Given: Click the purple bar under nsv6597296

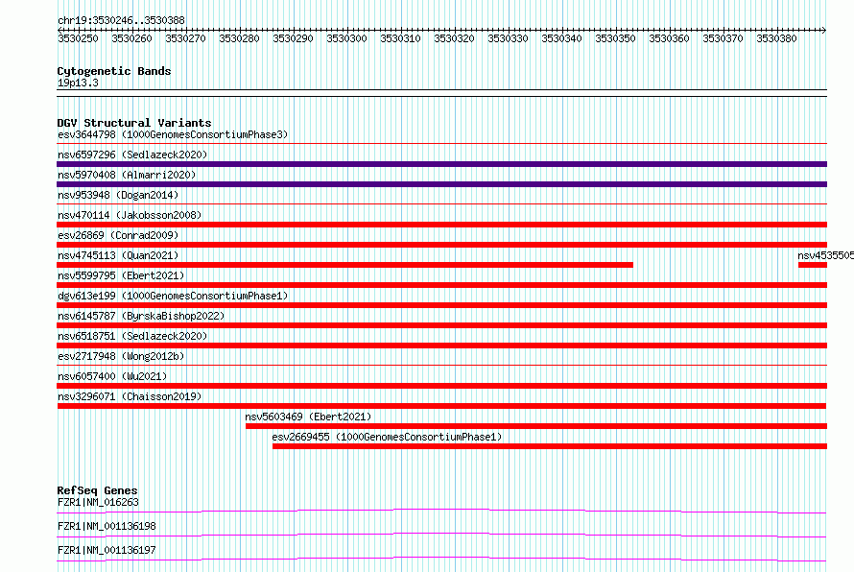Looking at the screenshot, I should [x=441, y=164].
